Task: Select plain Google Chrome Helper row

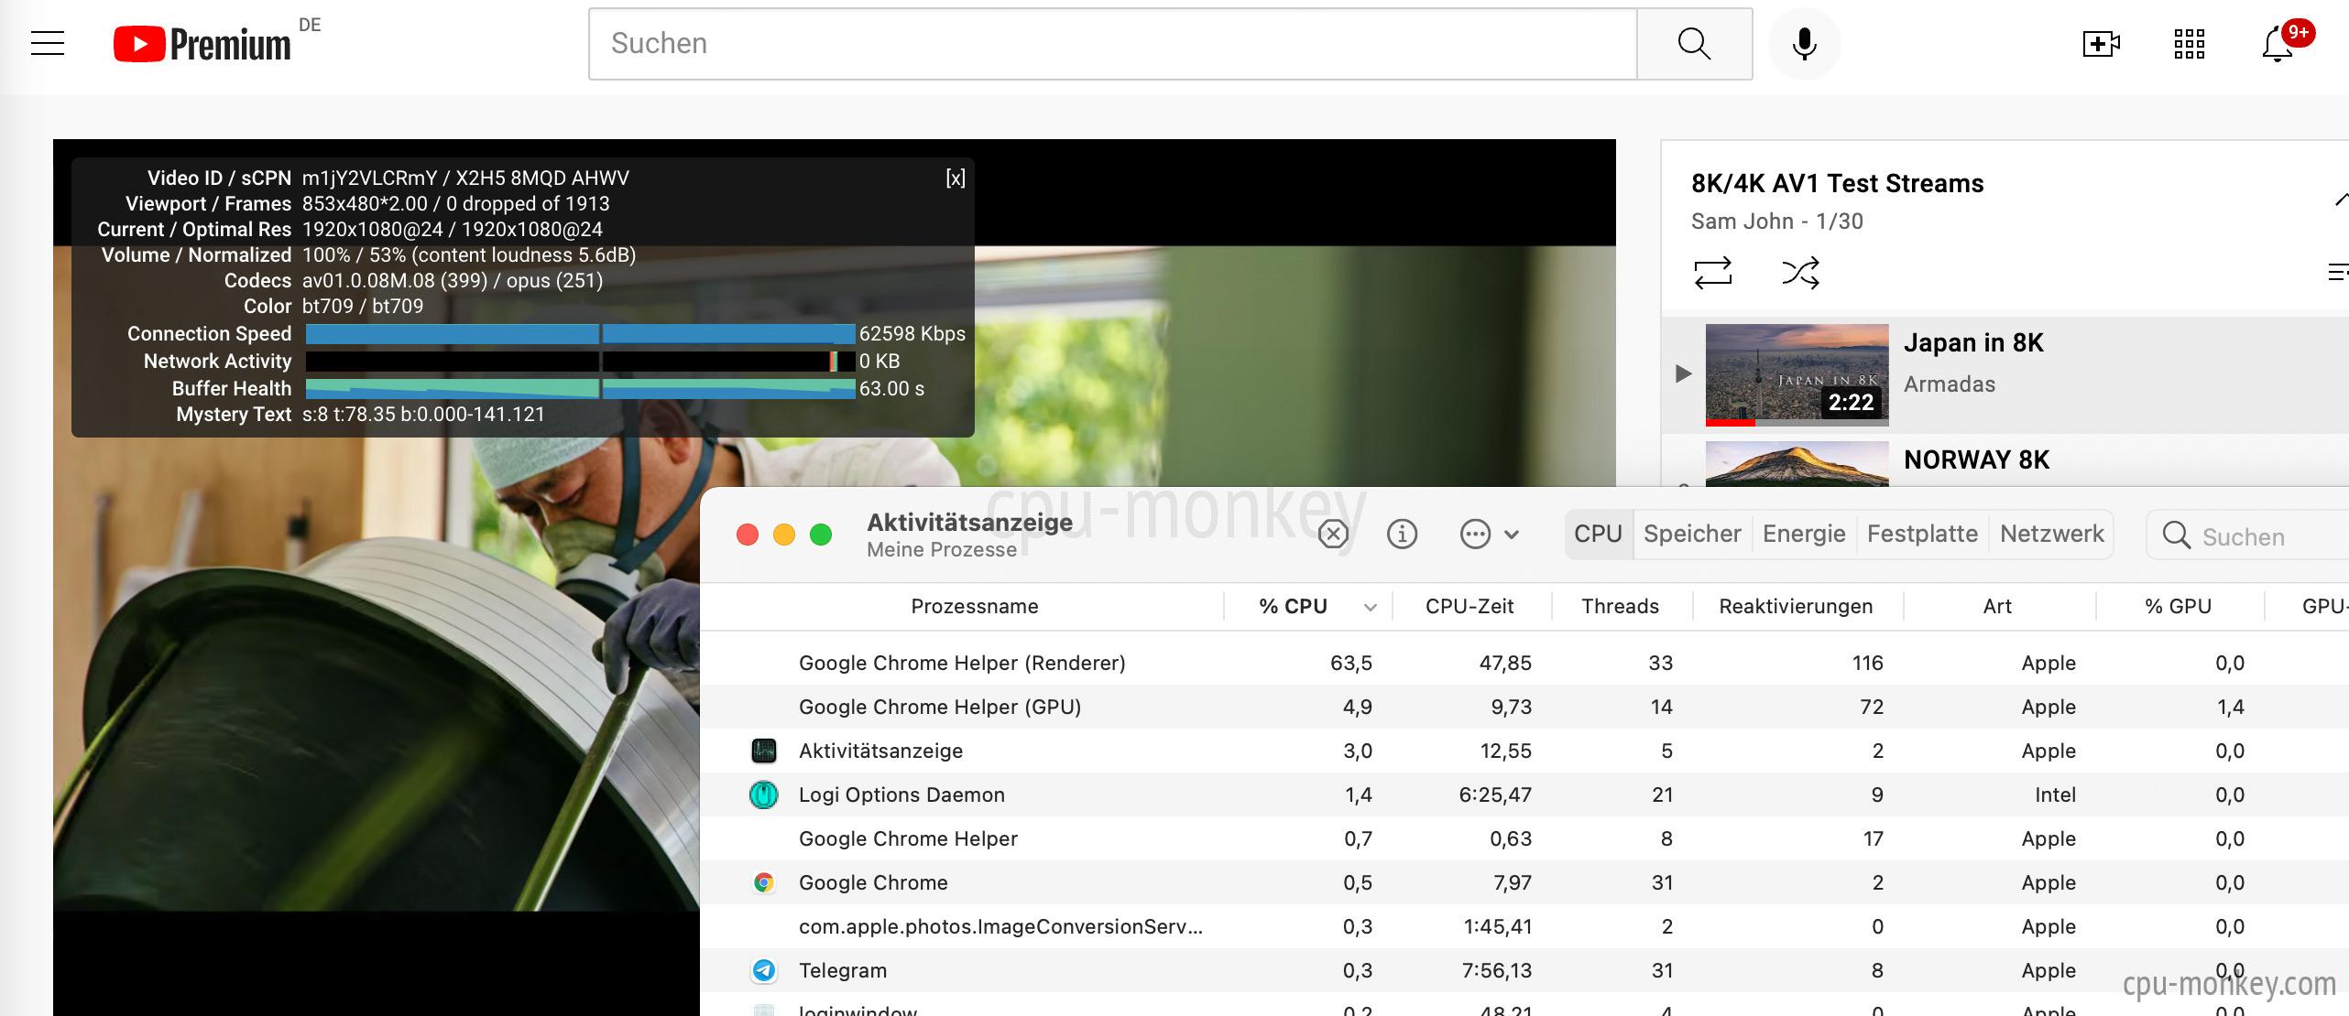Action: [x=1524, y=838]
